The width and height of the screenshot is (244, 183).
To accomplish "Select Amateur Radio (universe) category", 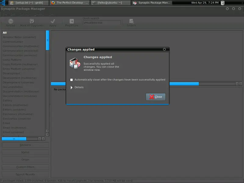I will (24, 37).
